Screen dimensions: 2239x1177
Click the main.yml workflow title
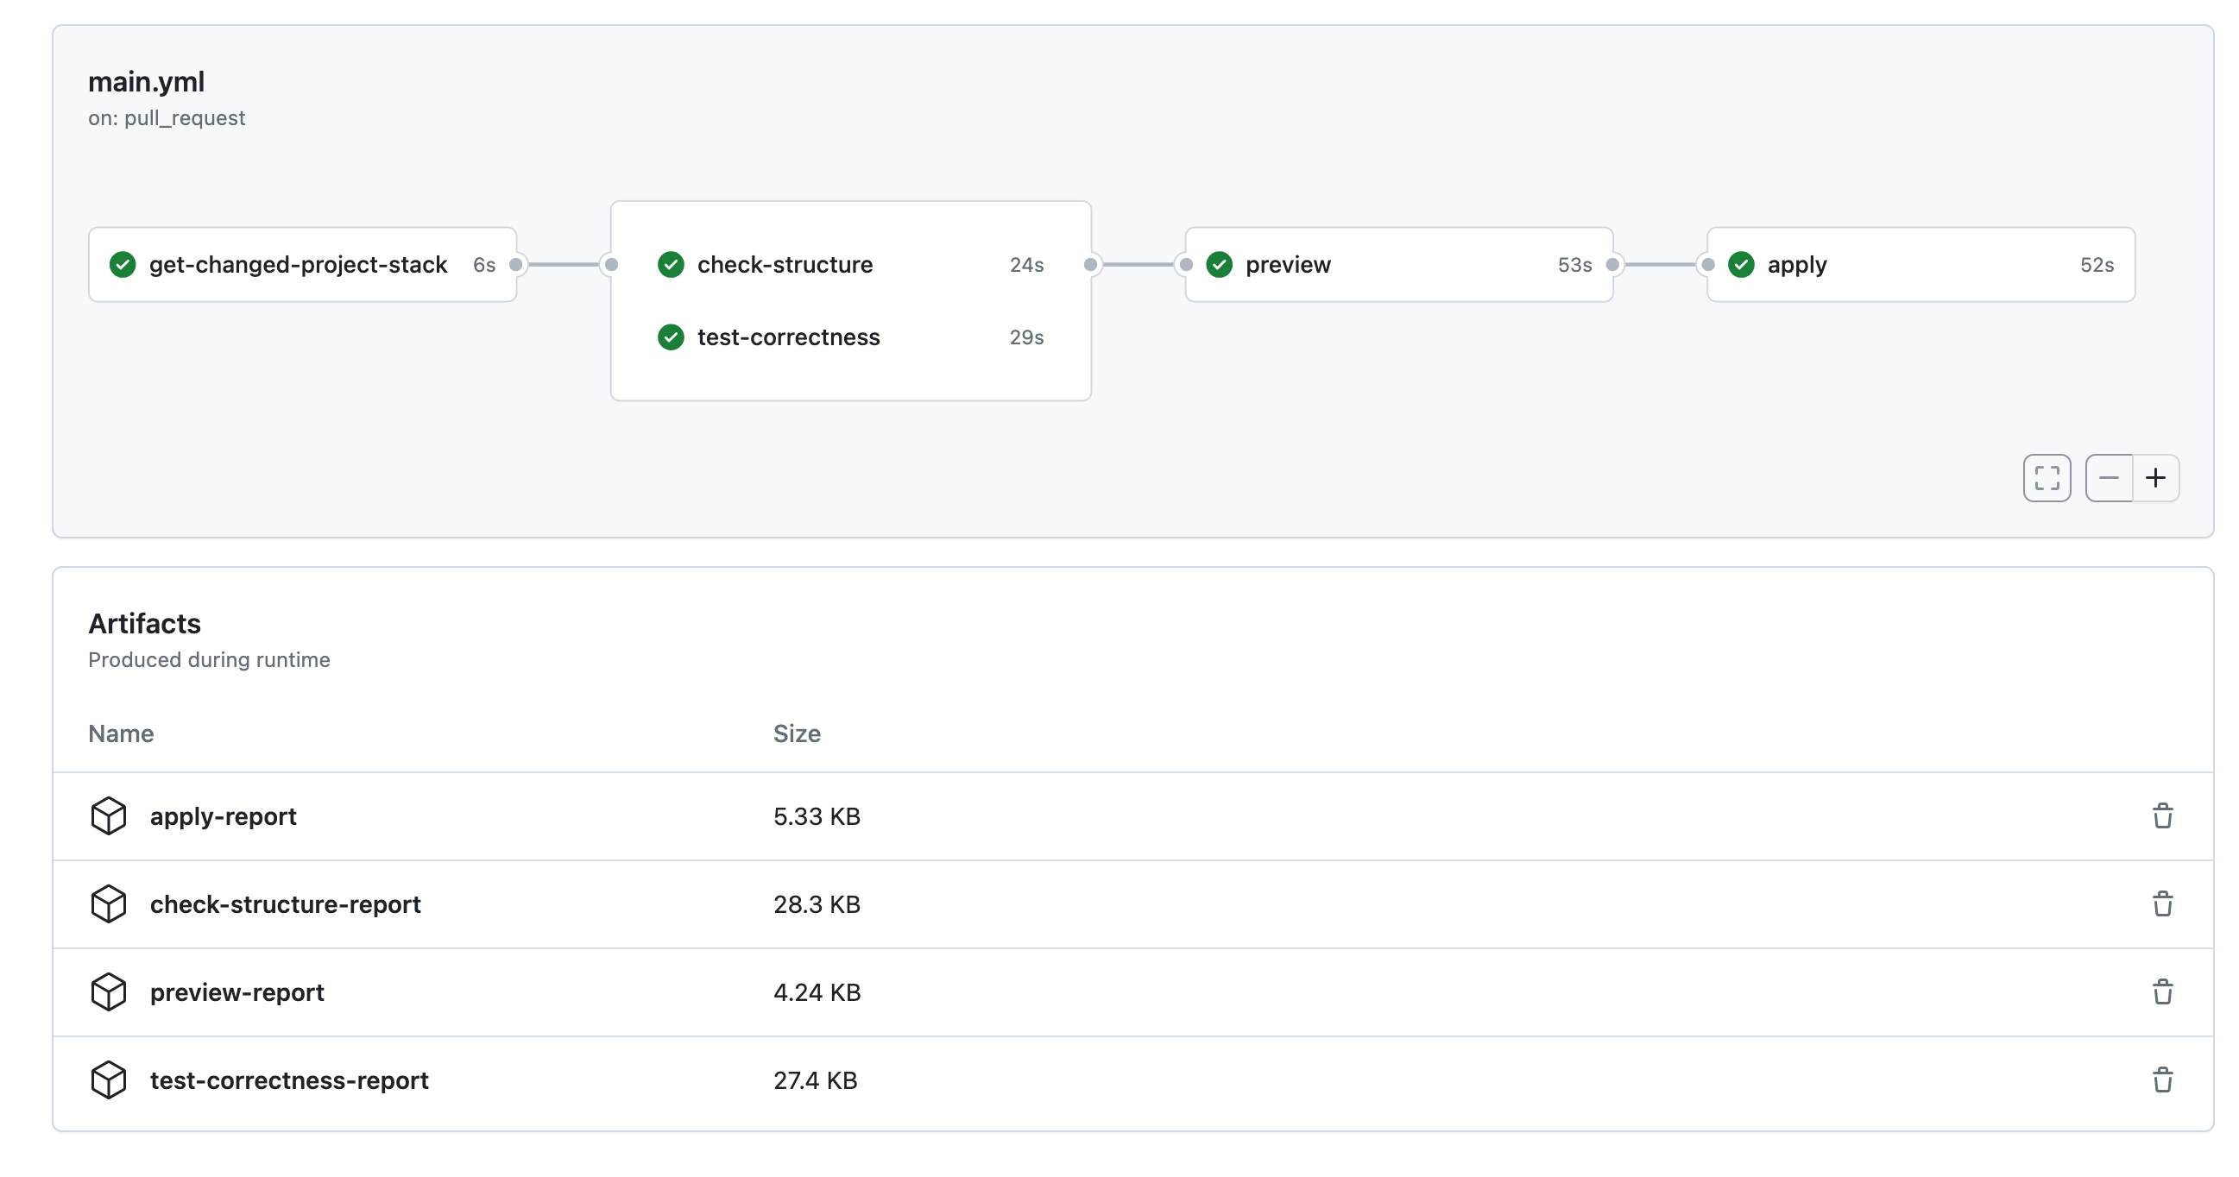[146, 82]
